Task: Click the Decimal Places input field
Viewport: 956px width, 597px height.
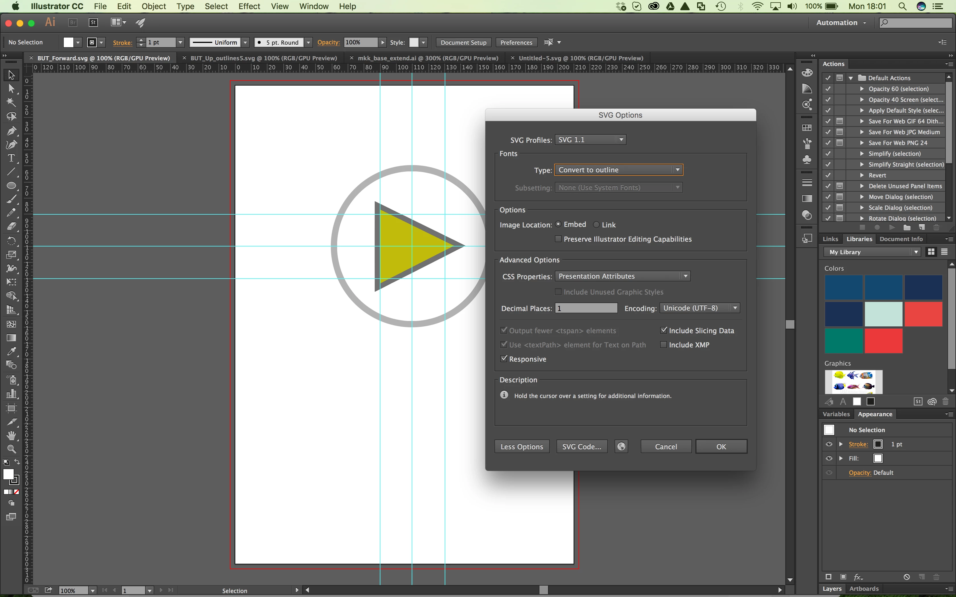Action: point(586,308)
